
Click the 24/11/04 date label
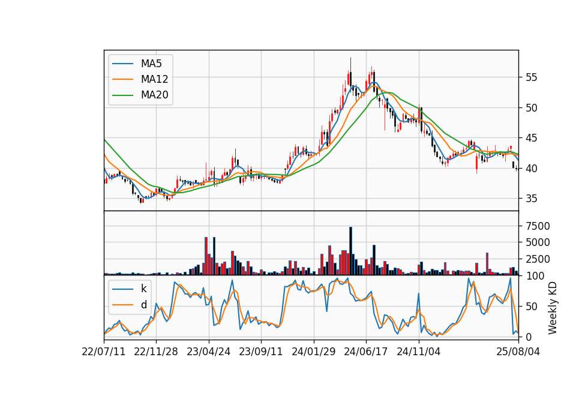418,352
